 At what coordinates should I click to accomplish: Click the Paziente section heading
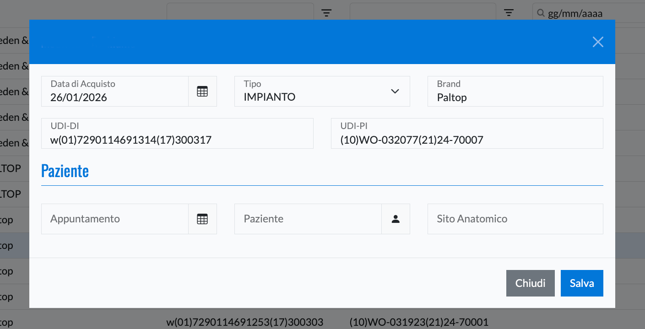point(65,171)
